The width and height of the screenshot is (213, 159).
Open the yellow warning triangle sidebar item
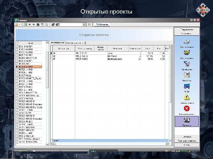pos(187,97)
